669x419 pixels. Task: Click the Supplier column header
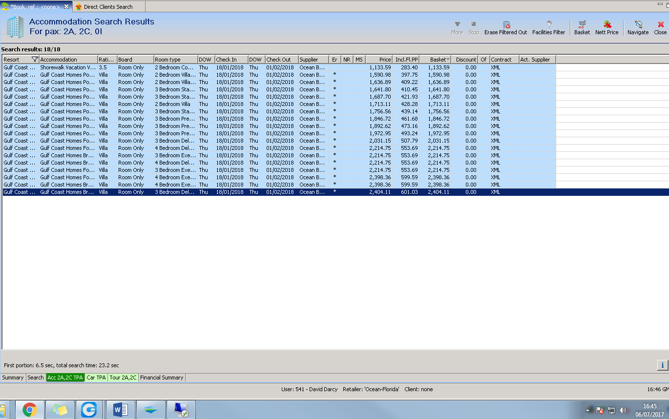tap(314, 60)
